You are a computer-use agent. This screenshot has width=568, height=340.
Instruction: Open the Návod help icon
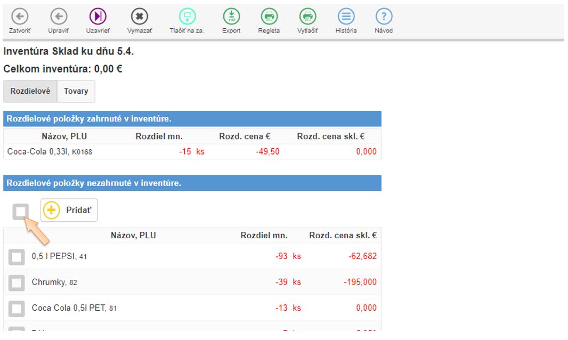point(384,17)
